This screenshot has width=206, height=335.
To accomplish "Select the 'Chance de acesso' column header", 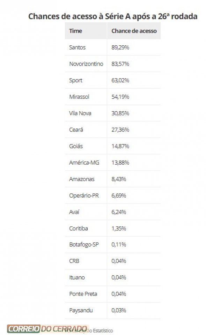I will tap(134, 31).
